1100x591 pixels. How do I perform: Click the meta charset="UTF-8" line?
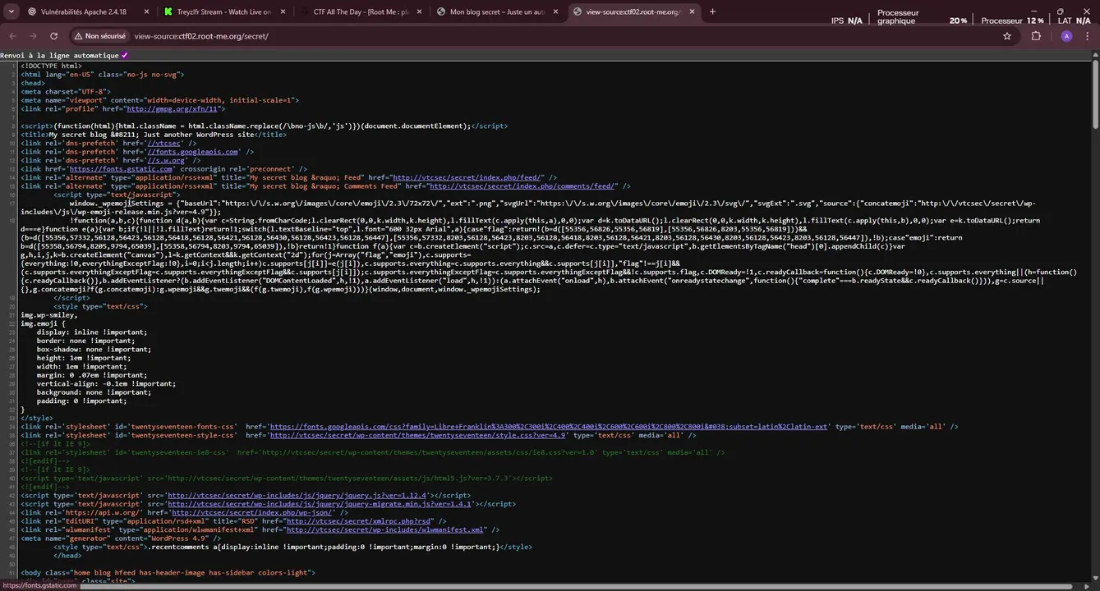pyautogui.click(x=66, y=91)
